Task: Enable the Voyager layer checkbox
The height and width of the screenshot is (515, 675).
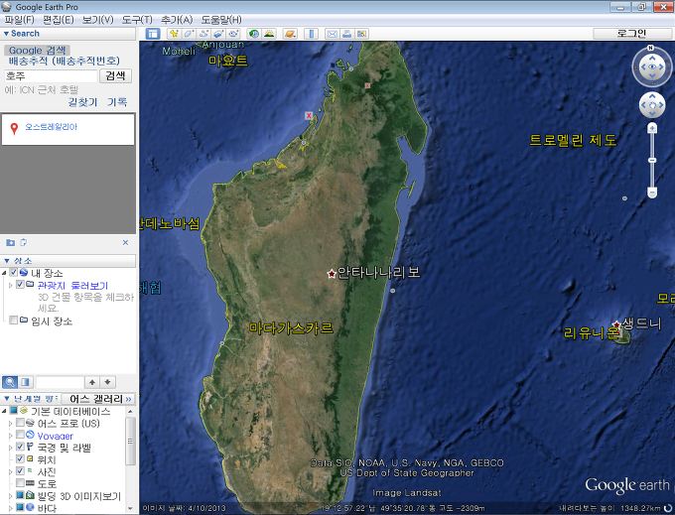Action: pyautogui.click(x=20, y=435)
